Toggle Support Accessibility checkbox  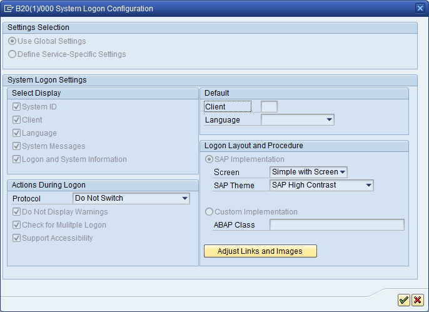coord(17,238)
